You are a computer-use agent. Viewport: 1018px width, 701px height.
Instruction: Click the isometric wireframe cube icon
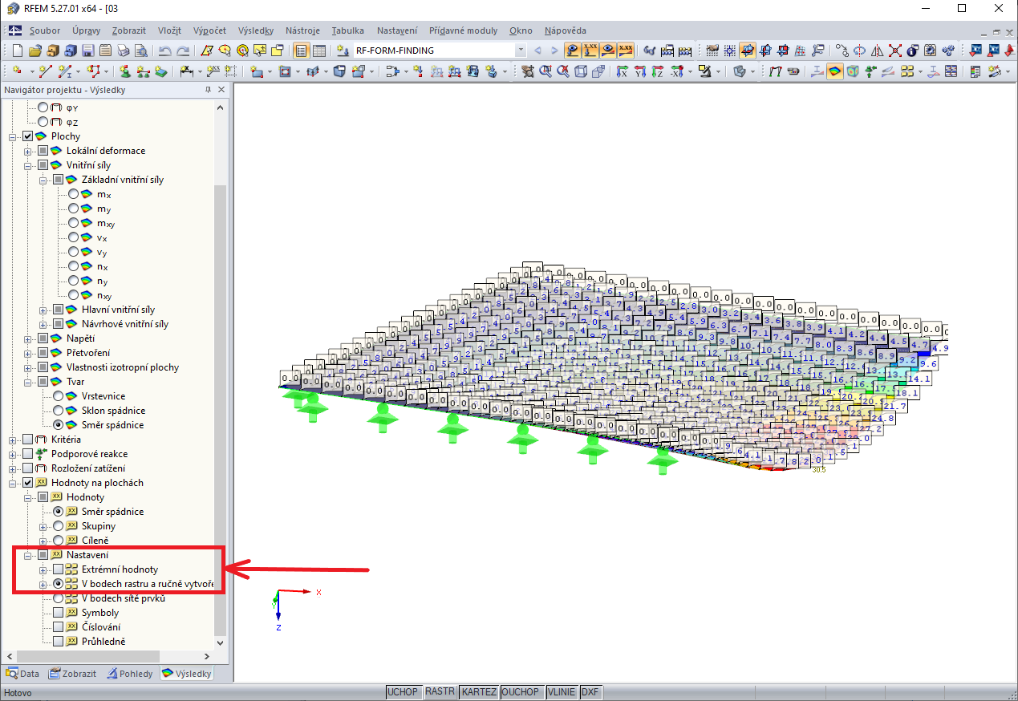pos(581,71)
